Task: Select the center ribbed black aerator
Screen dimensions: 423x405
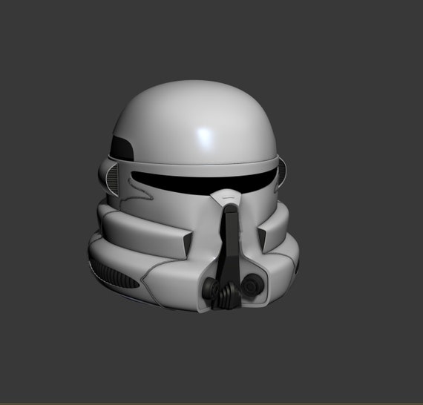Action: coord(229,294)
